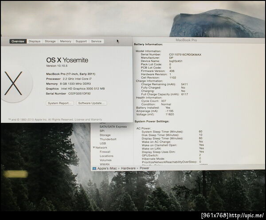
Task: Select Thunderbolt in the sidebar
Action: pos(108,139)
